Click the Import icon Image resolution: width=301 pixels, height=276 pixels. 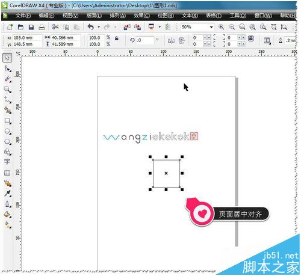click(127, 27)
